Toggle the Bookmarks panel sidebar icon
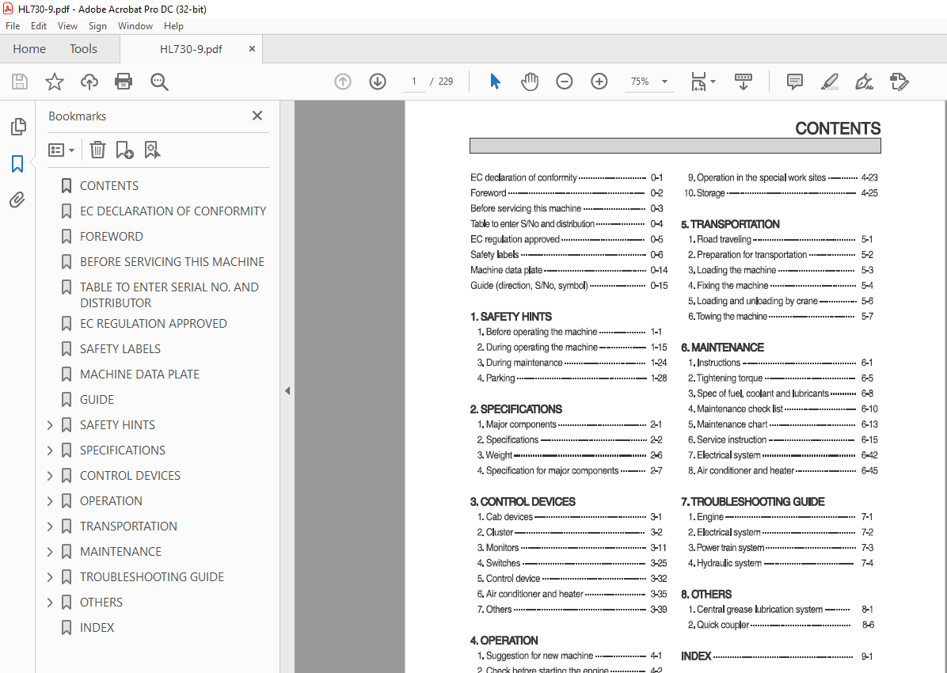Image resolution: width=947 pixels, height=673 pixels. click(x=17, y=164)
